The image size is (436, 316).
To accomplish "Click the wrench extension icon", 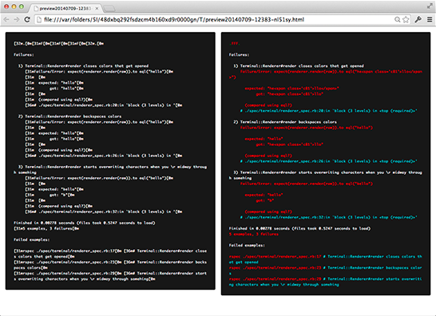I will coord(418,19).
